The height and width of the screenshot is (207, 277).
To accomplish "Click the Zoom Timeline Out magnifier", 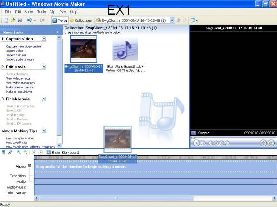I will [x=26, y=152].
